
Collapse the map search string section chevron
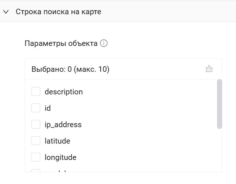(x=6, y=12)
